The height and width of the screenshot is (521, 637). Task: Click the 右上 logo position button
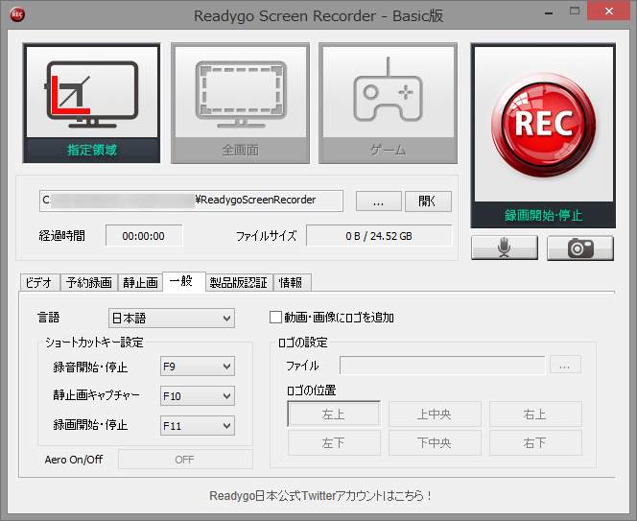pyautogui.click(x=535, y=414)
